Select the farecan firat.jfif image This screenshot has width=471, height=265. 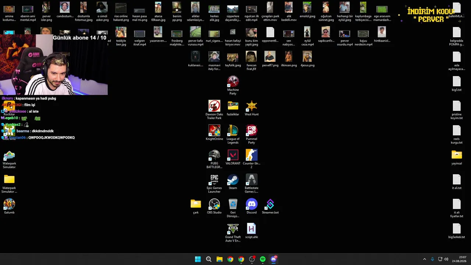tap(252, 61)
